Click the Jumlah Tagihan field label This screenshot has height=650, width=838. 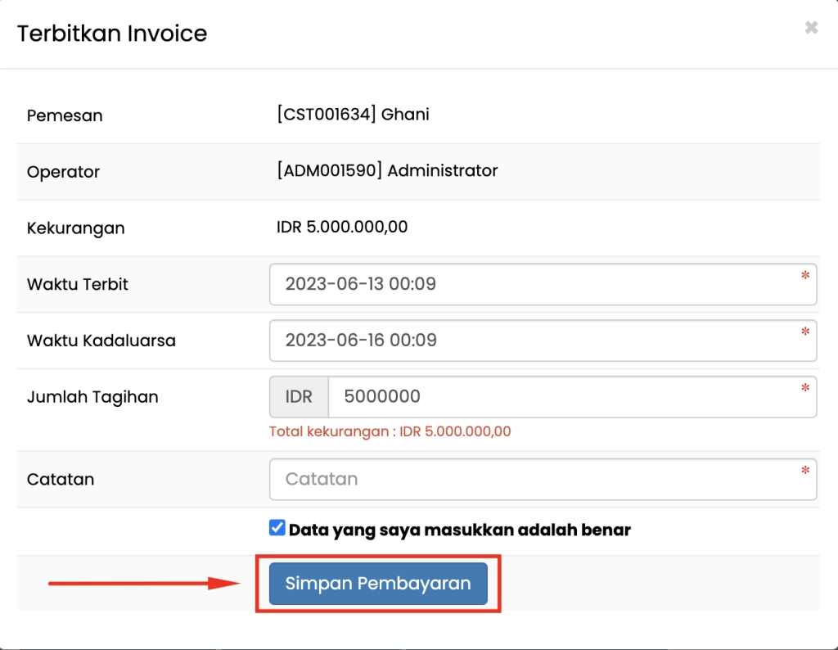(x=92, y=397)
